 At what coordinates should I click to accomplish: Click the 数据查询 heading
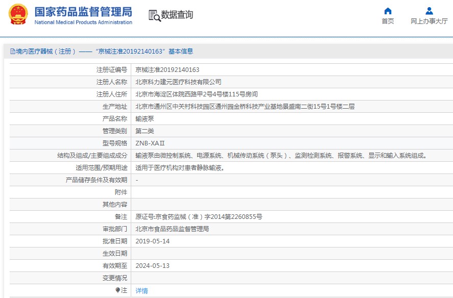[x=177, y=15]
